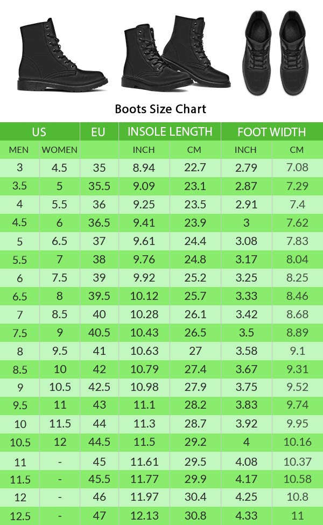Click the 10.16 cm foot width cell
The width and height of the screenshot is (323, 525).
(297, 443)
